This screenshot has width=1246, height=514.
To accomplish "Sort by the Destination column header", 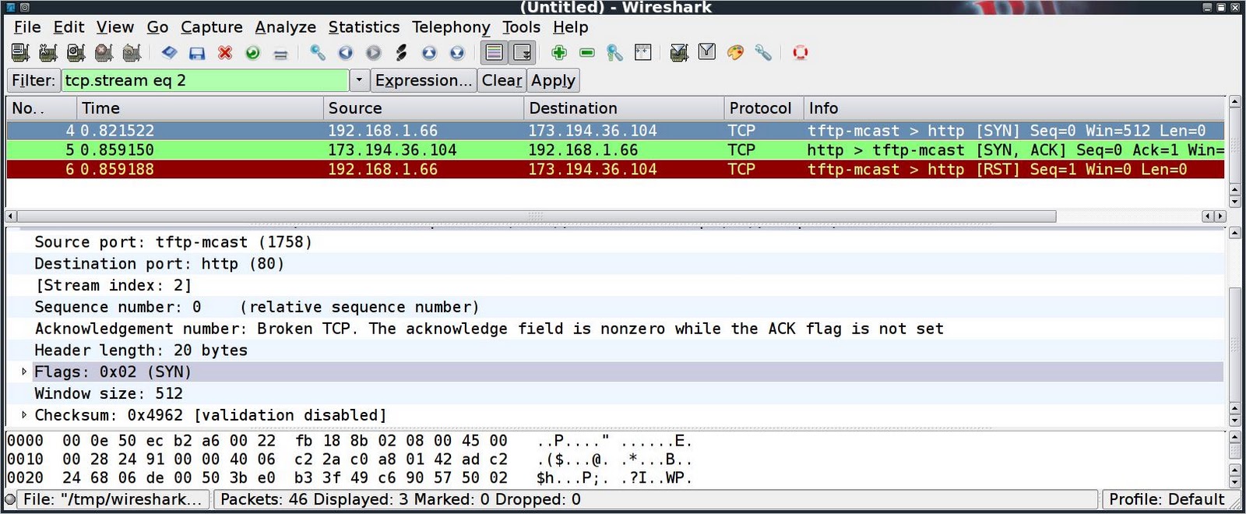I will pyautogui.click(x=623, y=108).
